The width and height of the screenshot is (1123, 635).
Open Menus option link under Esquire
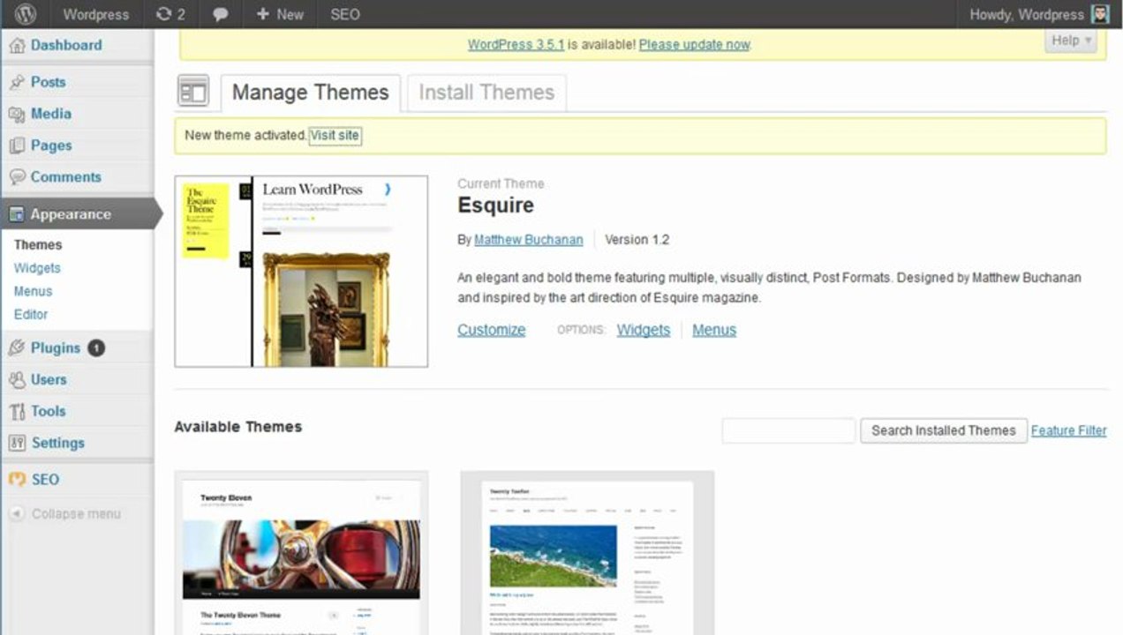coord(714,330)
